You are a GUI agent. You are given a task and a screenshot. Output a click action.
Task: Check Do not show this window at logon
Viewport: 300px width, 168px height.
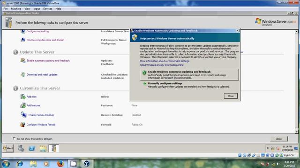(x=14, y=139)
